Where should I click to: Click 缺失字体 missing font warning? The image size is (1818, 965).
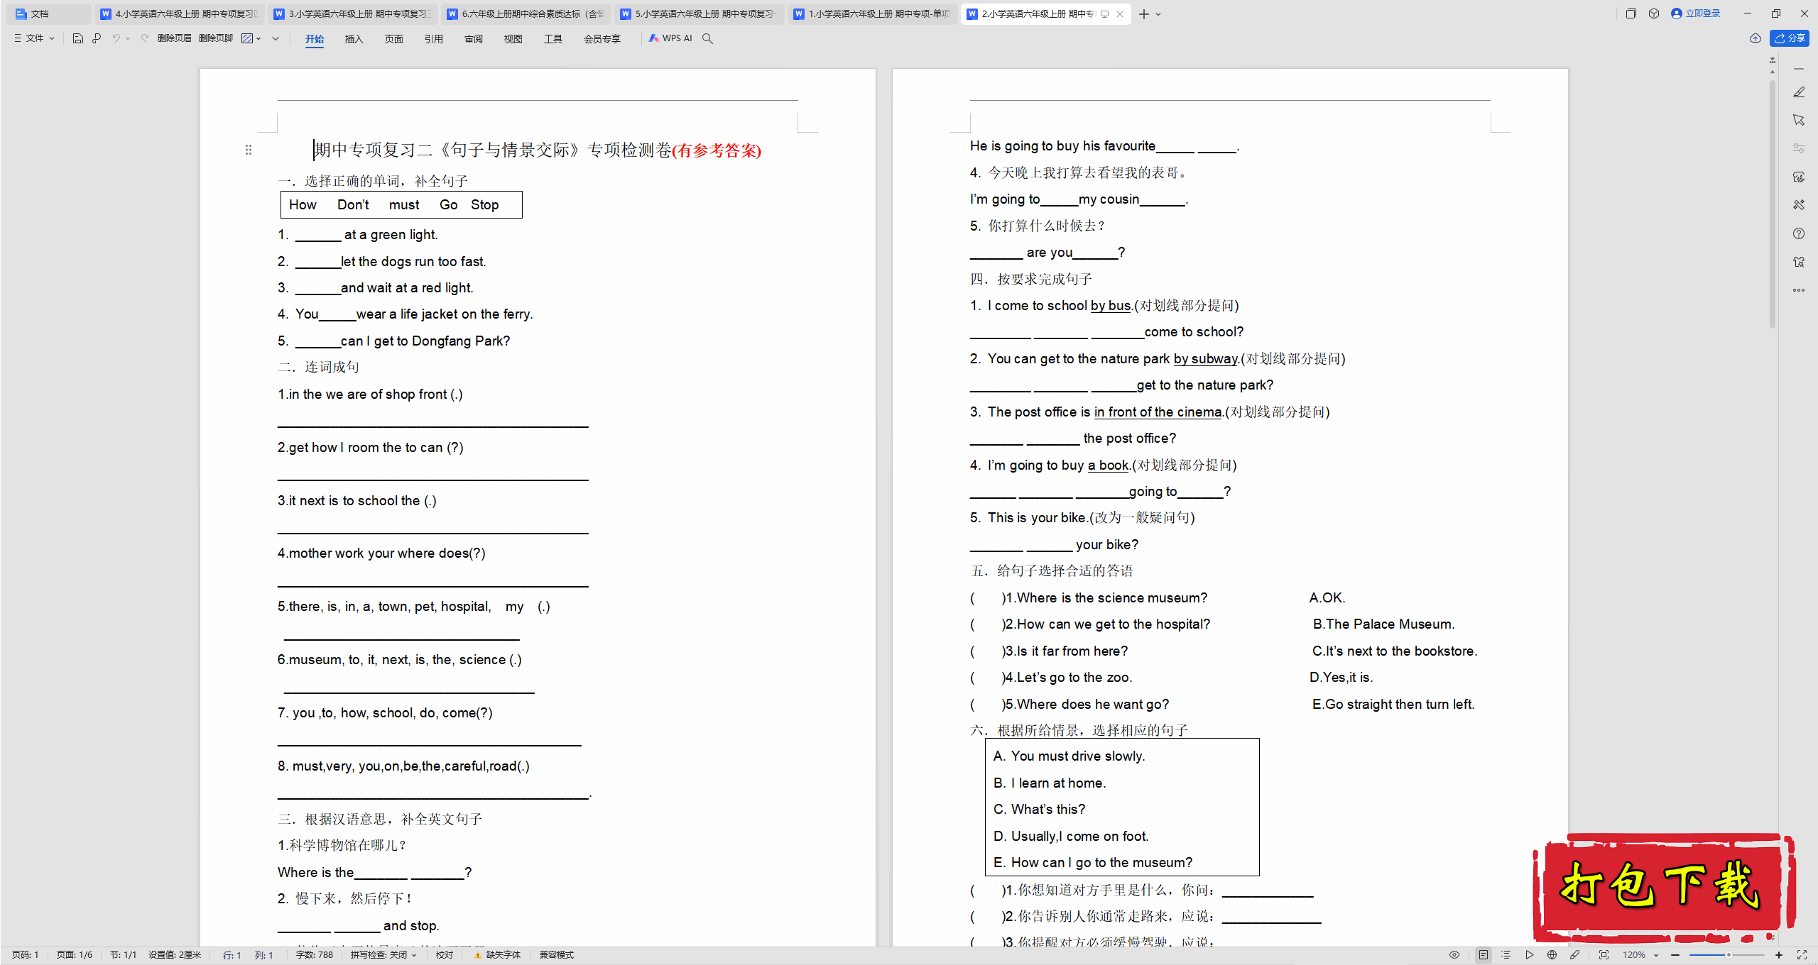pyautogui.click(x=497, y=955)
